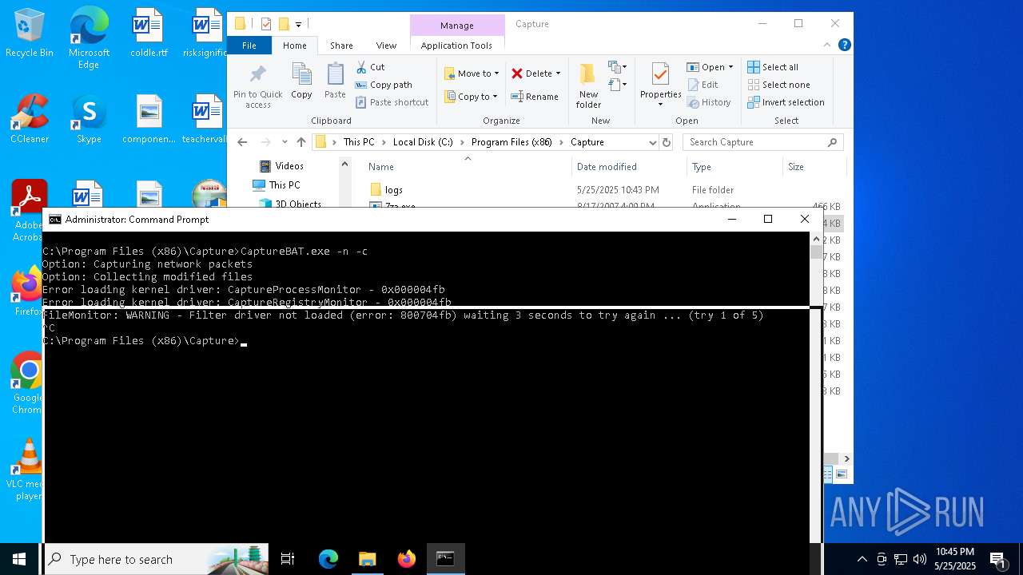Click This PC breadcrumb in address bar
This screenshot has width=1023, height=575.
coord(359,142)
